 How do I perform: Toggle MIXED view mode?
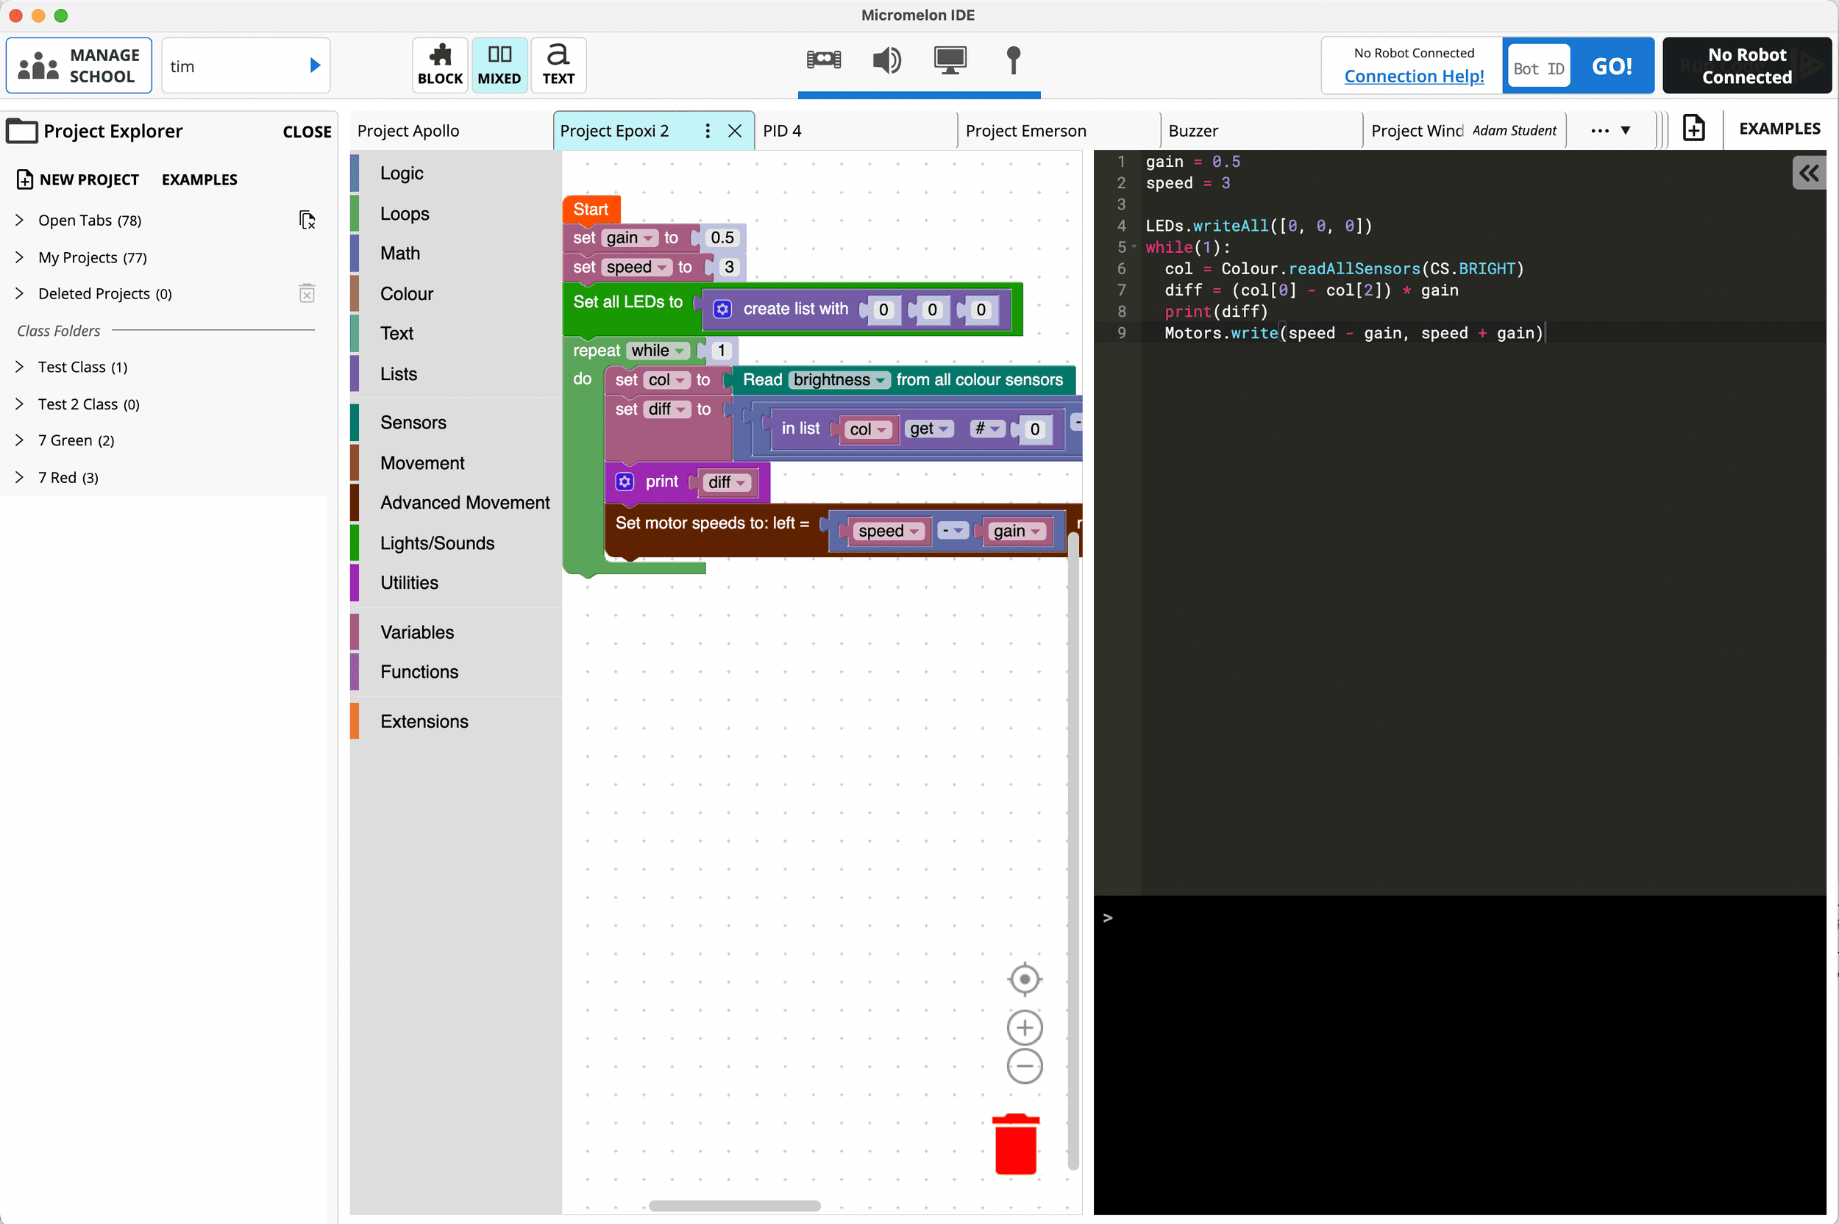coord(499,64)
